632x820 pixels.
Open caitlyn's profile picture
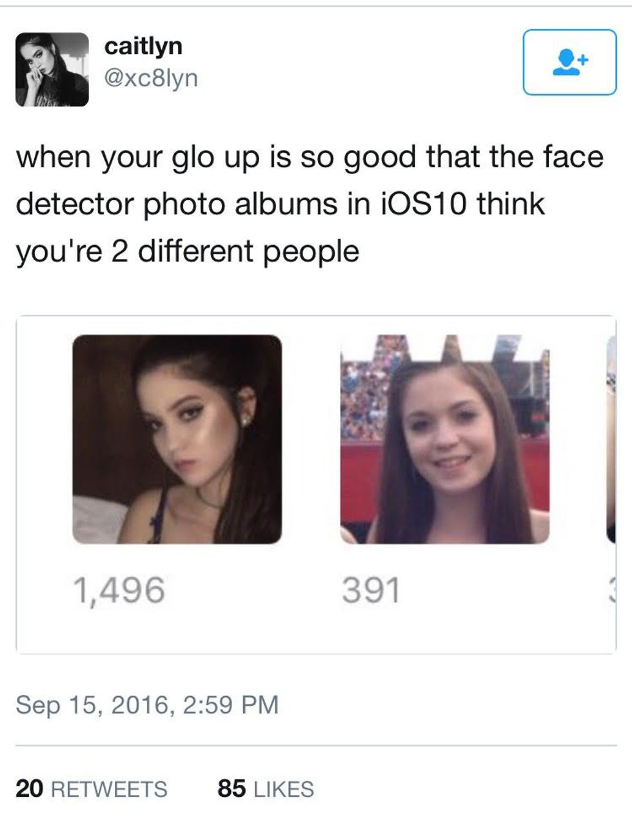point(52,69)
